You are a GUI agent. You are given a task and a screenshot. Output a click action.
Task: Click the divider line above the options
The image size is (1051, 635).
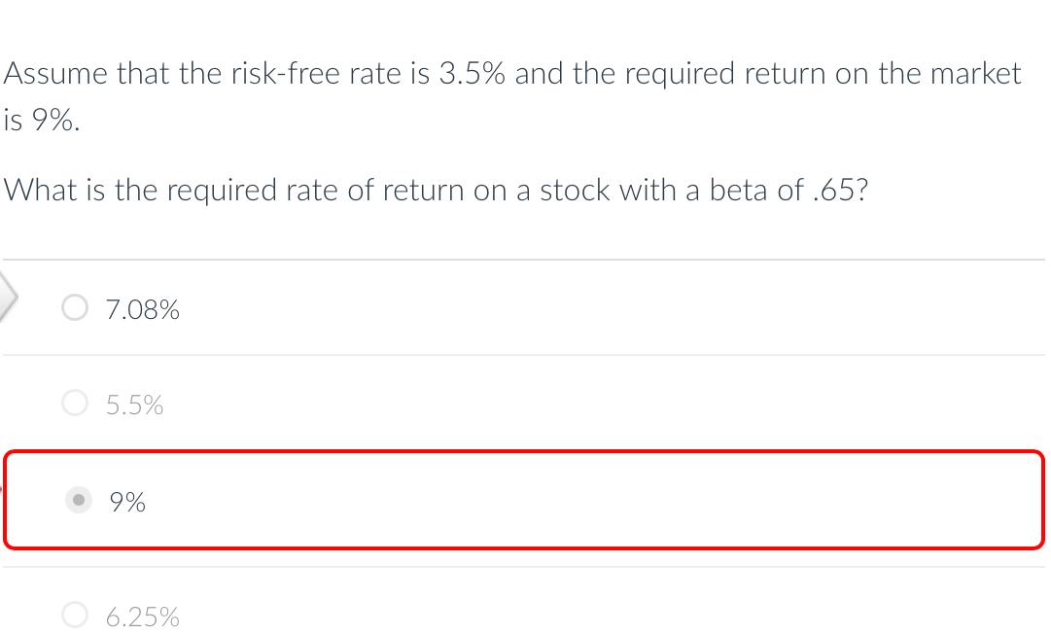tap(525, 258)
